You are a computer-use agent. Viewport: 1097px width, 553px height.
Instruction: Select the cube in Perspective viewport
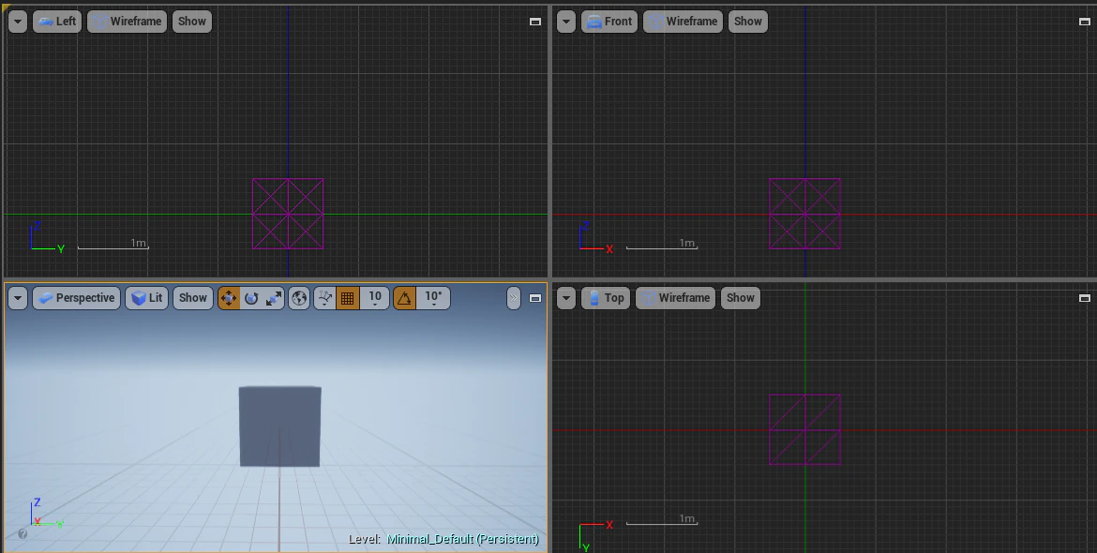[279, 426]
